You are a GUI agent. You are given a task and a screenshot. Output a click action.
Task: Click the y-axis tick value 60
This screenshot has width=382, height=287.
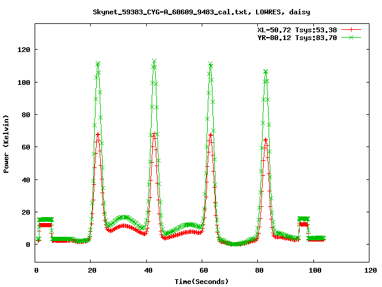[x=26, y=147]
